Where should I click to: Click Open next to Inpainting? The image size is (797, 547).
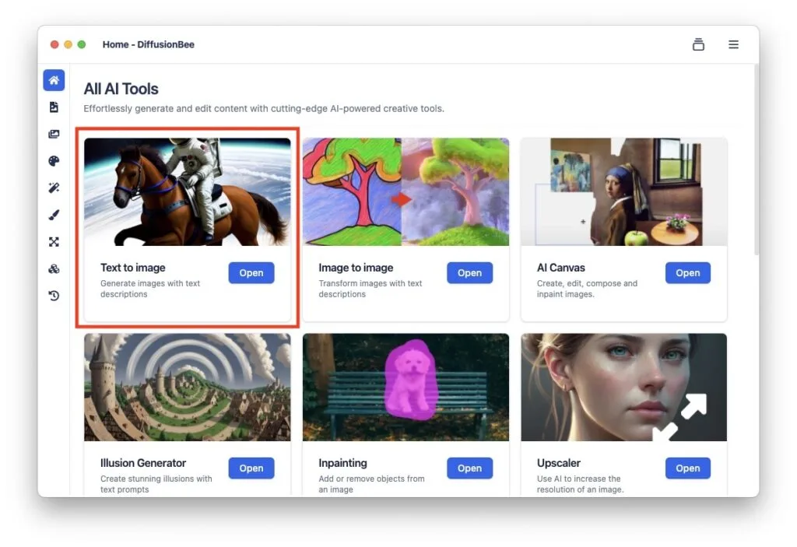(x=469, y=468)
